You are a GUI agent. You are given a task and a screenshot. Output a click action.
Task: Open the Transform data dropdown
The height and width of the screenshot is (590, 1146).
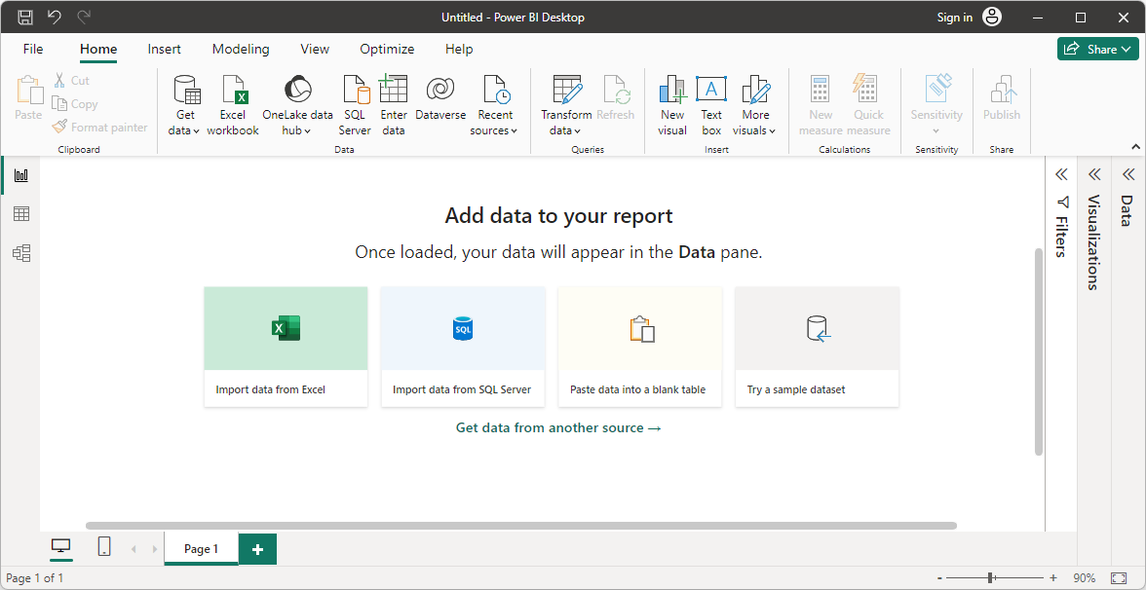(x=566, y=106)
